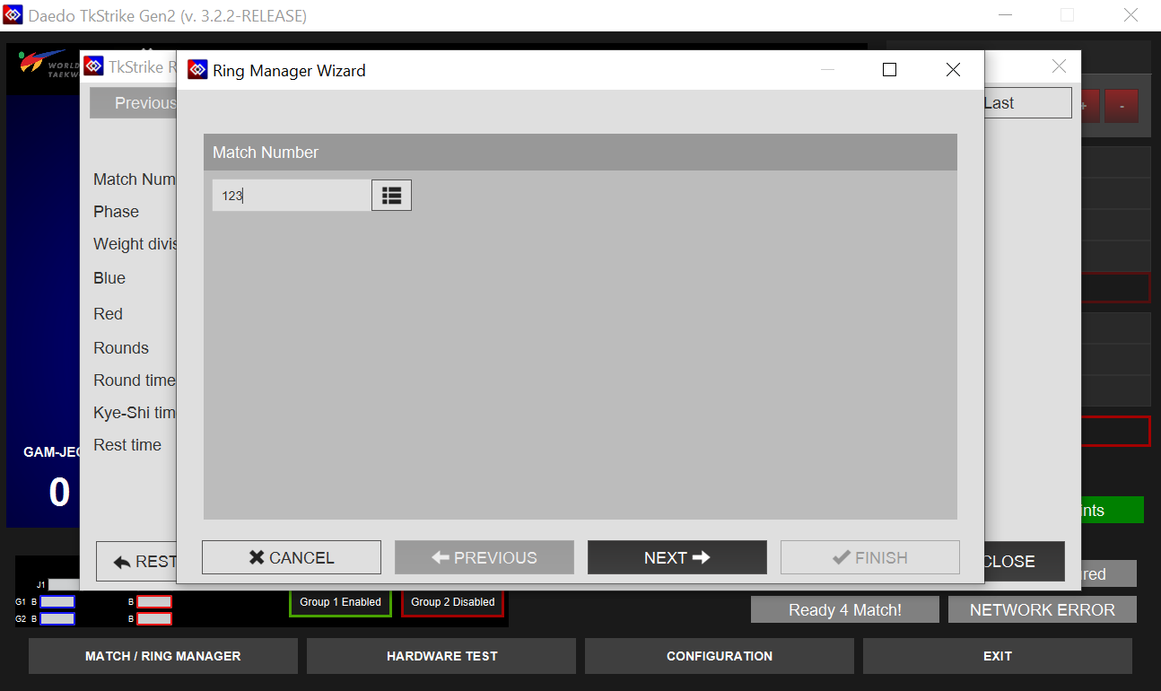
Task: Toggle the Group 2 Disabled indicator
Action: point(452,602)
